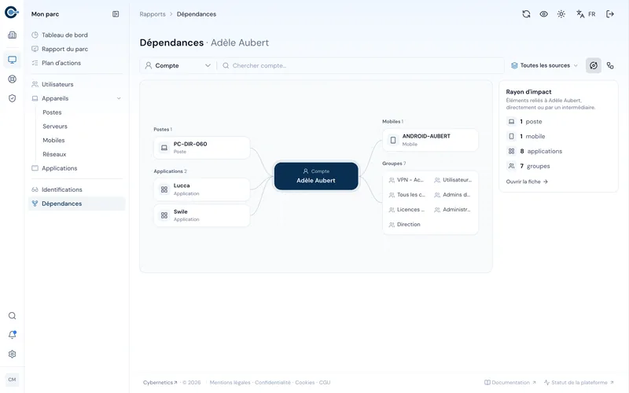
Task: Toggle the eye visibility icon
Action: coord(543,14)
